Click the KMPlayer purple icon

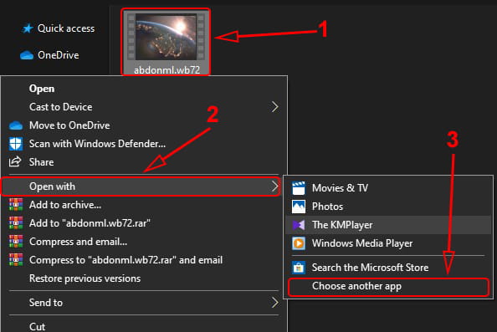pos(299,225)
